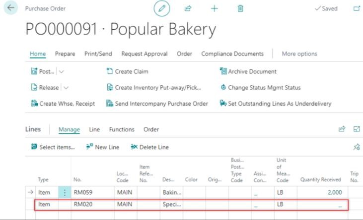Click Delete Line button
363x220 pixels.
tap(149, 147)
